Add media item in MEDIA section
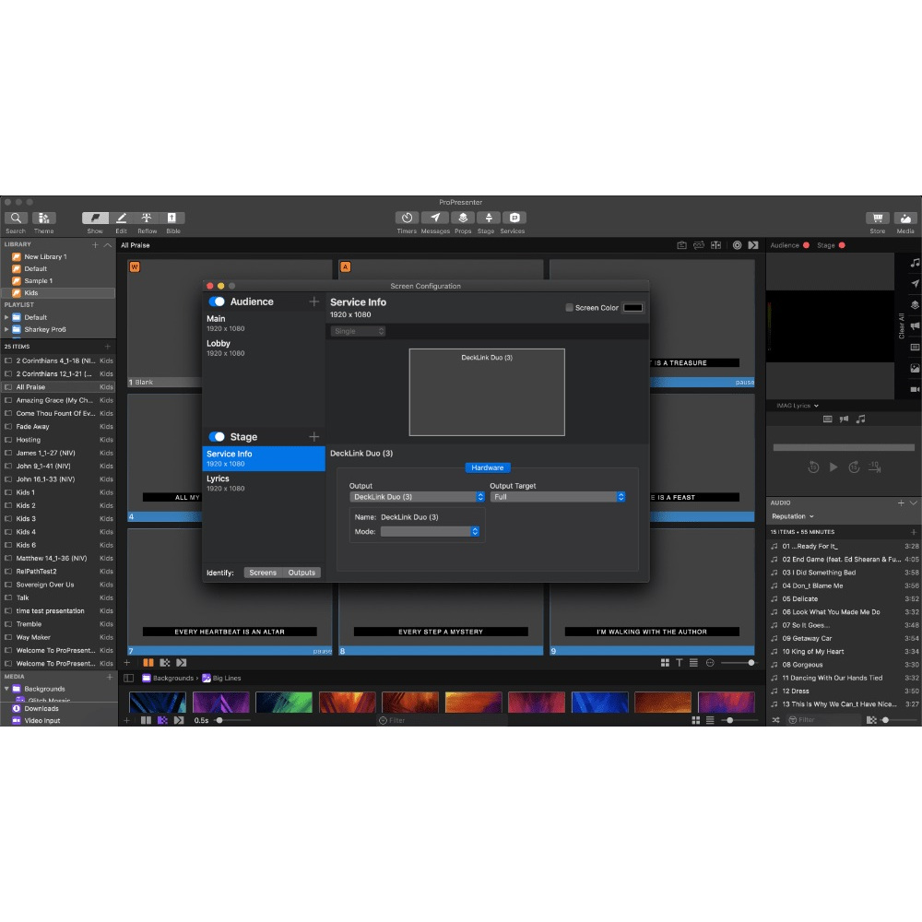922x922 pixels. tap(110, 677)
